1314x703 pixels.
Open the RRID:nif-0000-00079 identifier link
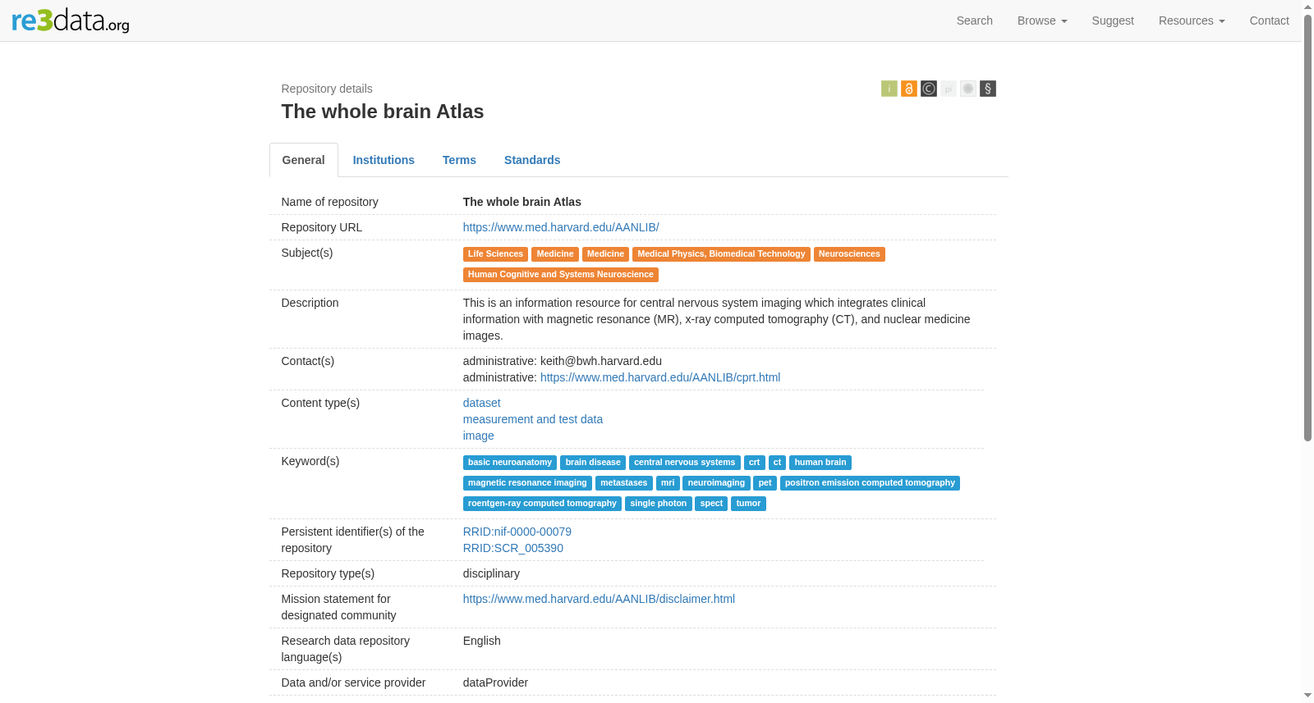pyautogui.click(x=517, y=532)
